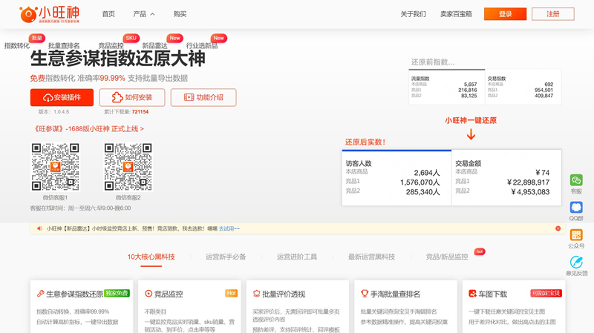This screenshot has height=333, width=594.
Task: Click the video icon on 功能介绍 button
Action: click(189, 97)
